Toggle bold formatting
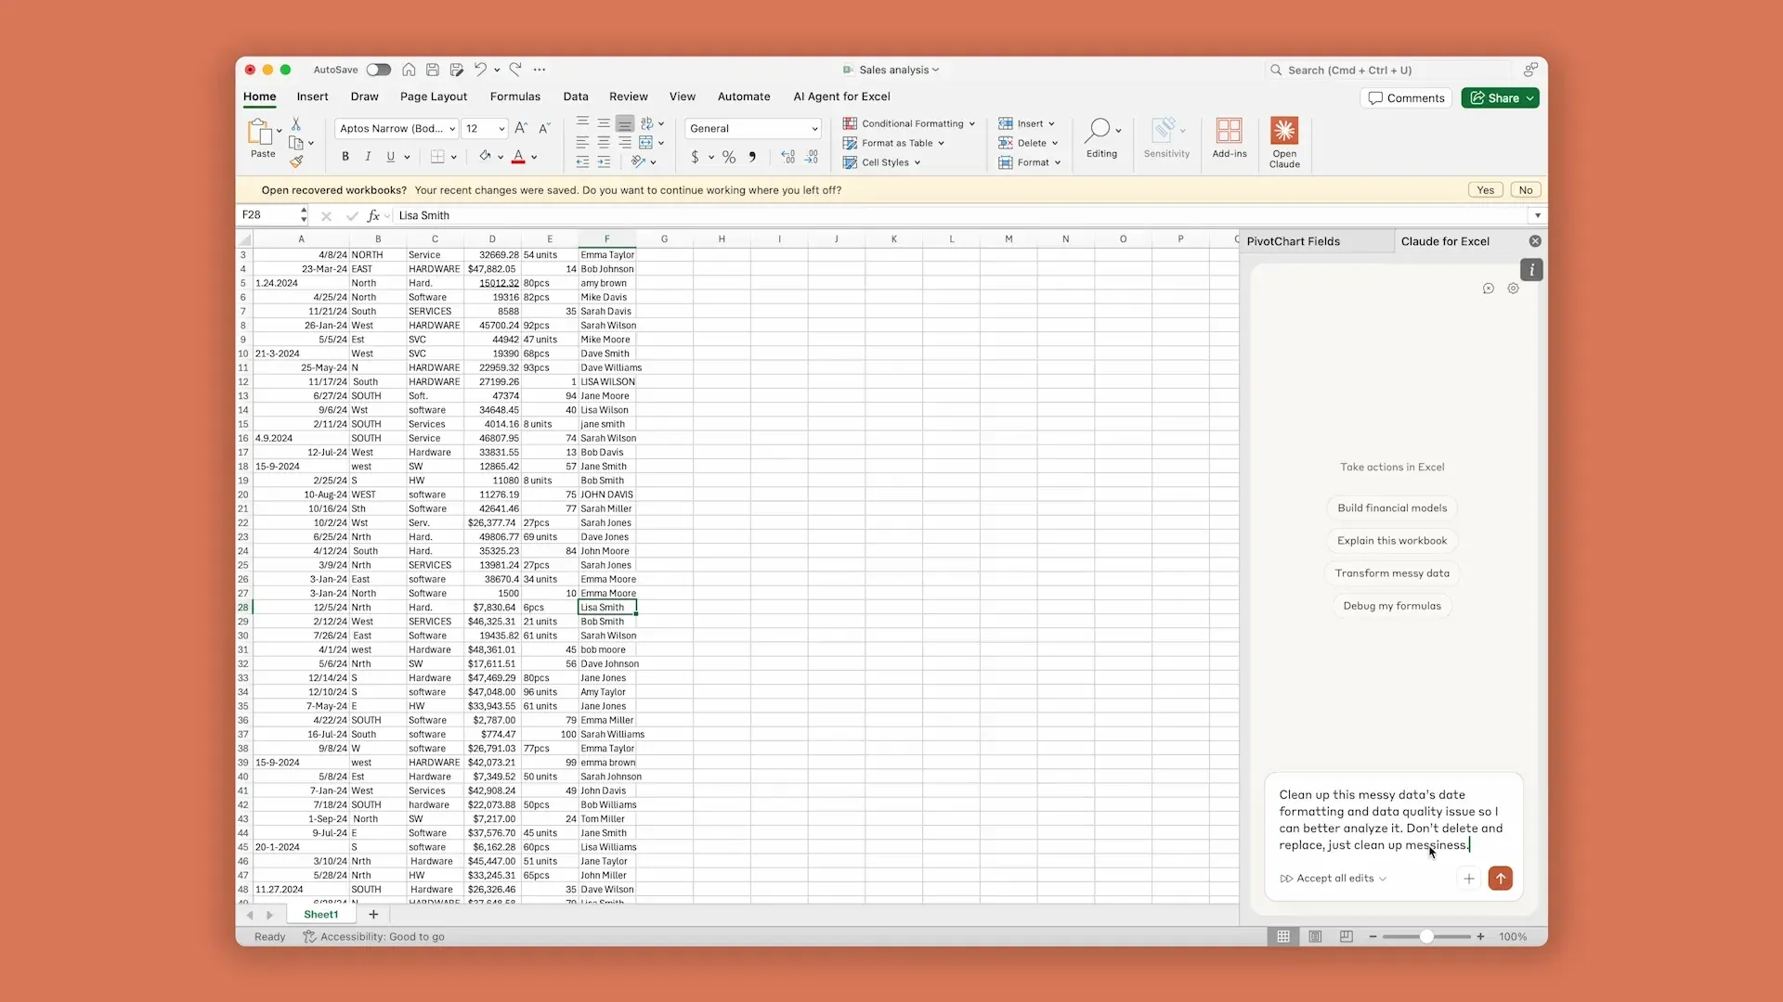Viewport: 1783px width, 1002px height. (x=345, y=157)
